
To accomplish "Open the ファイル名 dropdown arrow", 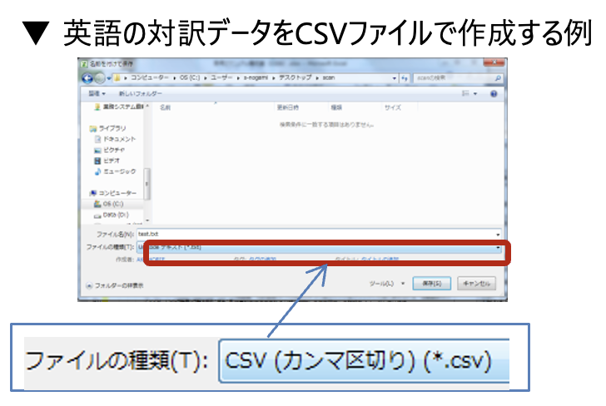I will [x=498, y=235].
